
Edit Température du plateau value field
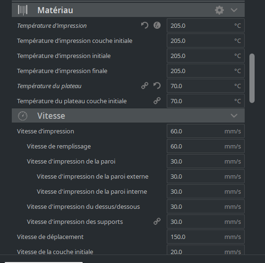coord(205,86)
